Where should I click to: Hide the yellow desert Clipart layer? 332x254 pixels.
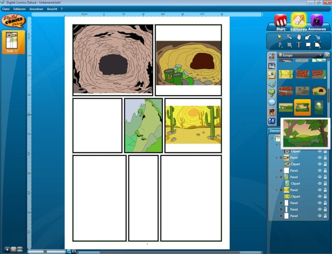click(320, 196)
